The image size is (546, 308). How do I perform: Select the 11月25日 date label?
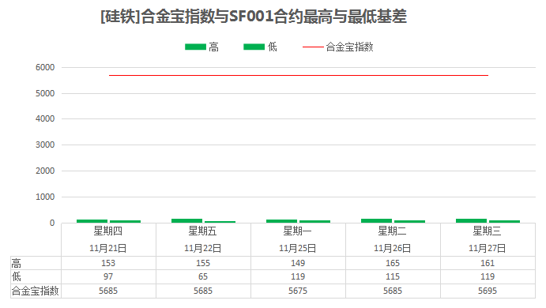297,248
